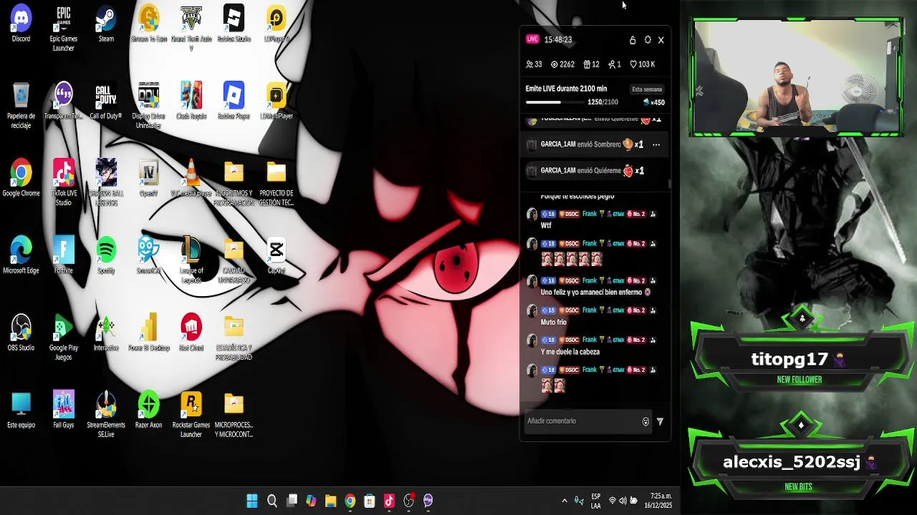Open Task View on taskbar
The image size is (917, 515).
tap(292, 501)
